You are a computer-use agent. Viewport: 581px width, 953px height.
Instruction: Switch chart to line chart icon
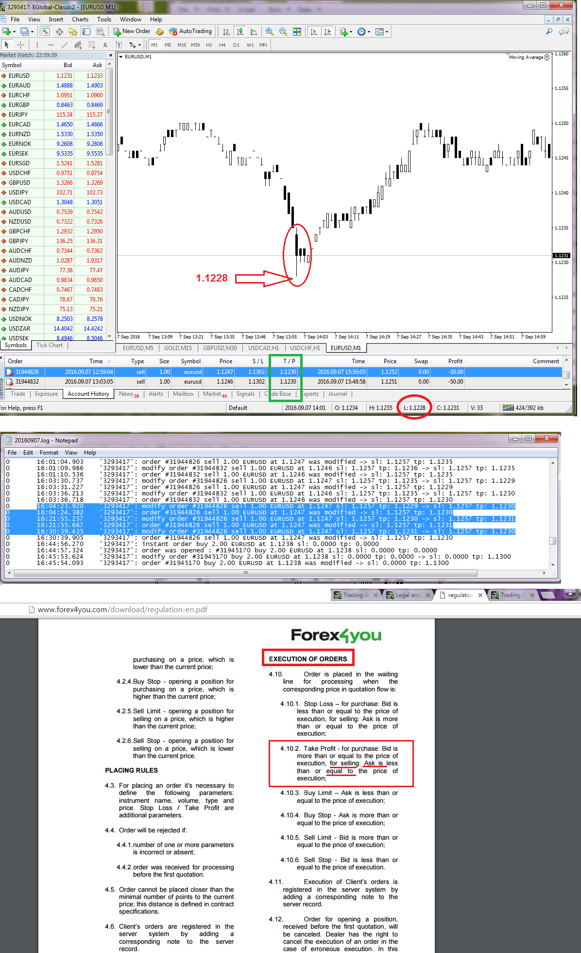coord(254,32)
